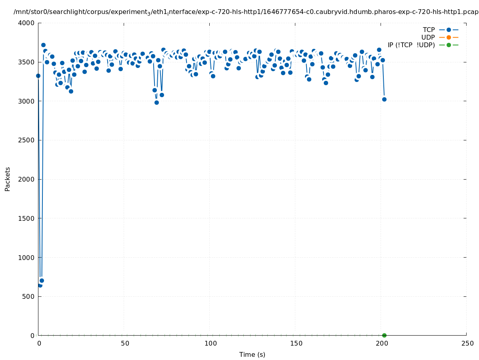Click the orange UDP legend marker
This screenshot has width=479, height=360.
(449, 37)
